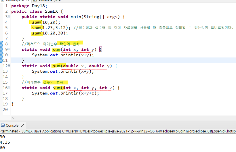Place the cursor on 'package Day18;'

click(x=29, y=6)
